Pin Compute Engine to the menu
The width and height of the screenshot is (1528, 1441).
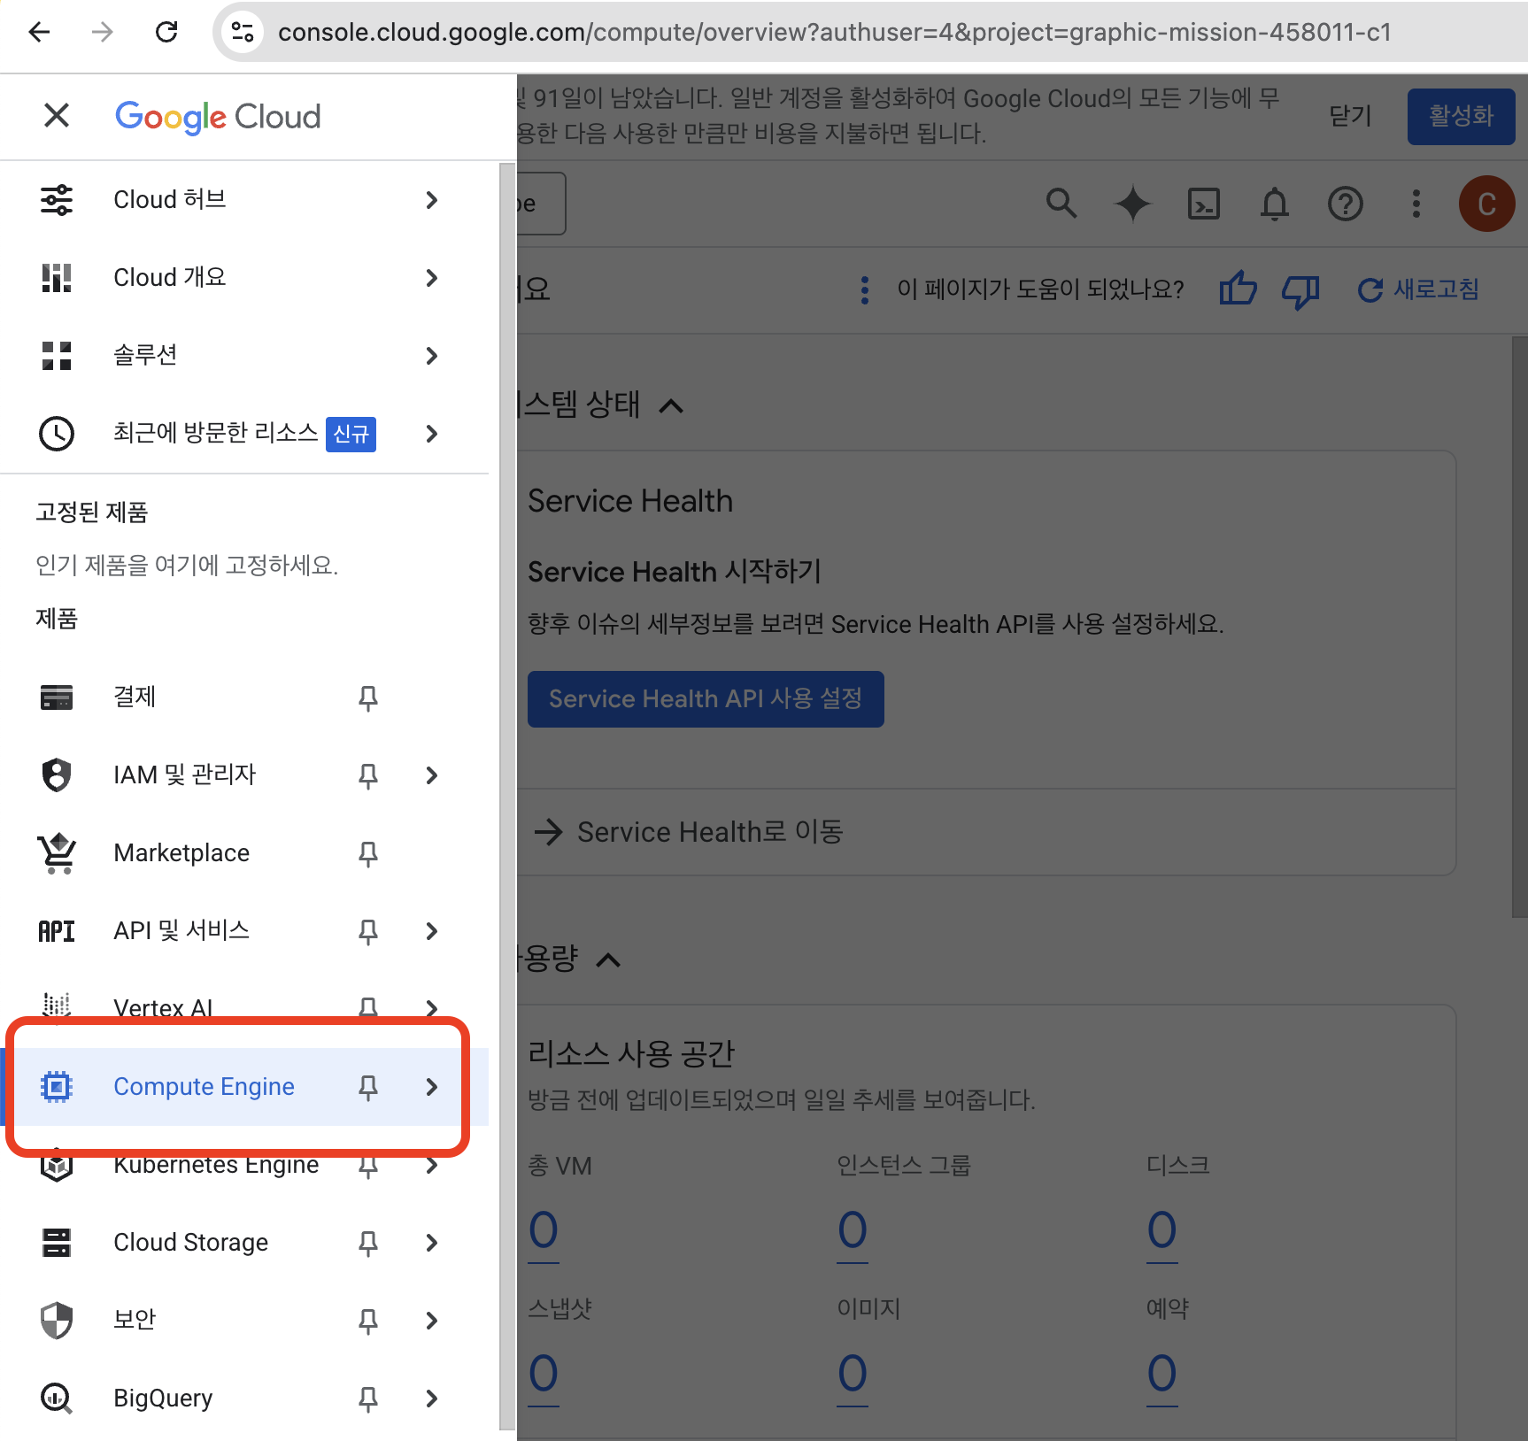pyautogui.click(x=368, y=1088)
